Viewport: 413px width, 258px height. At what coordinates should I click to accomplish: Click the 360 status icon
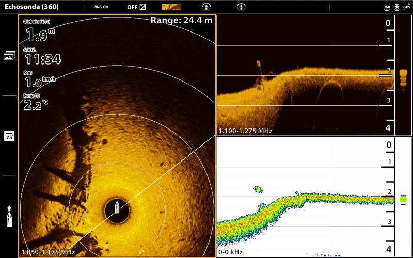tap(387, 7)
